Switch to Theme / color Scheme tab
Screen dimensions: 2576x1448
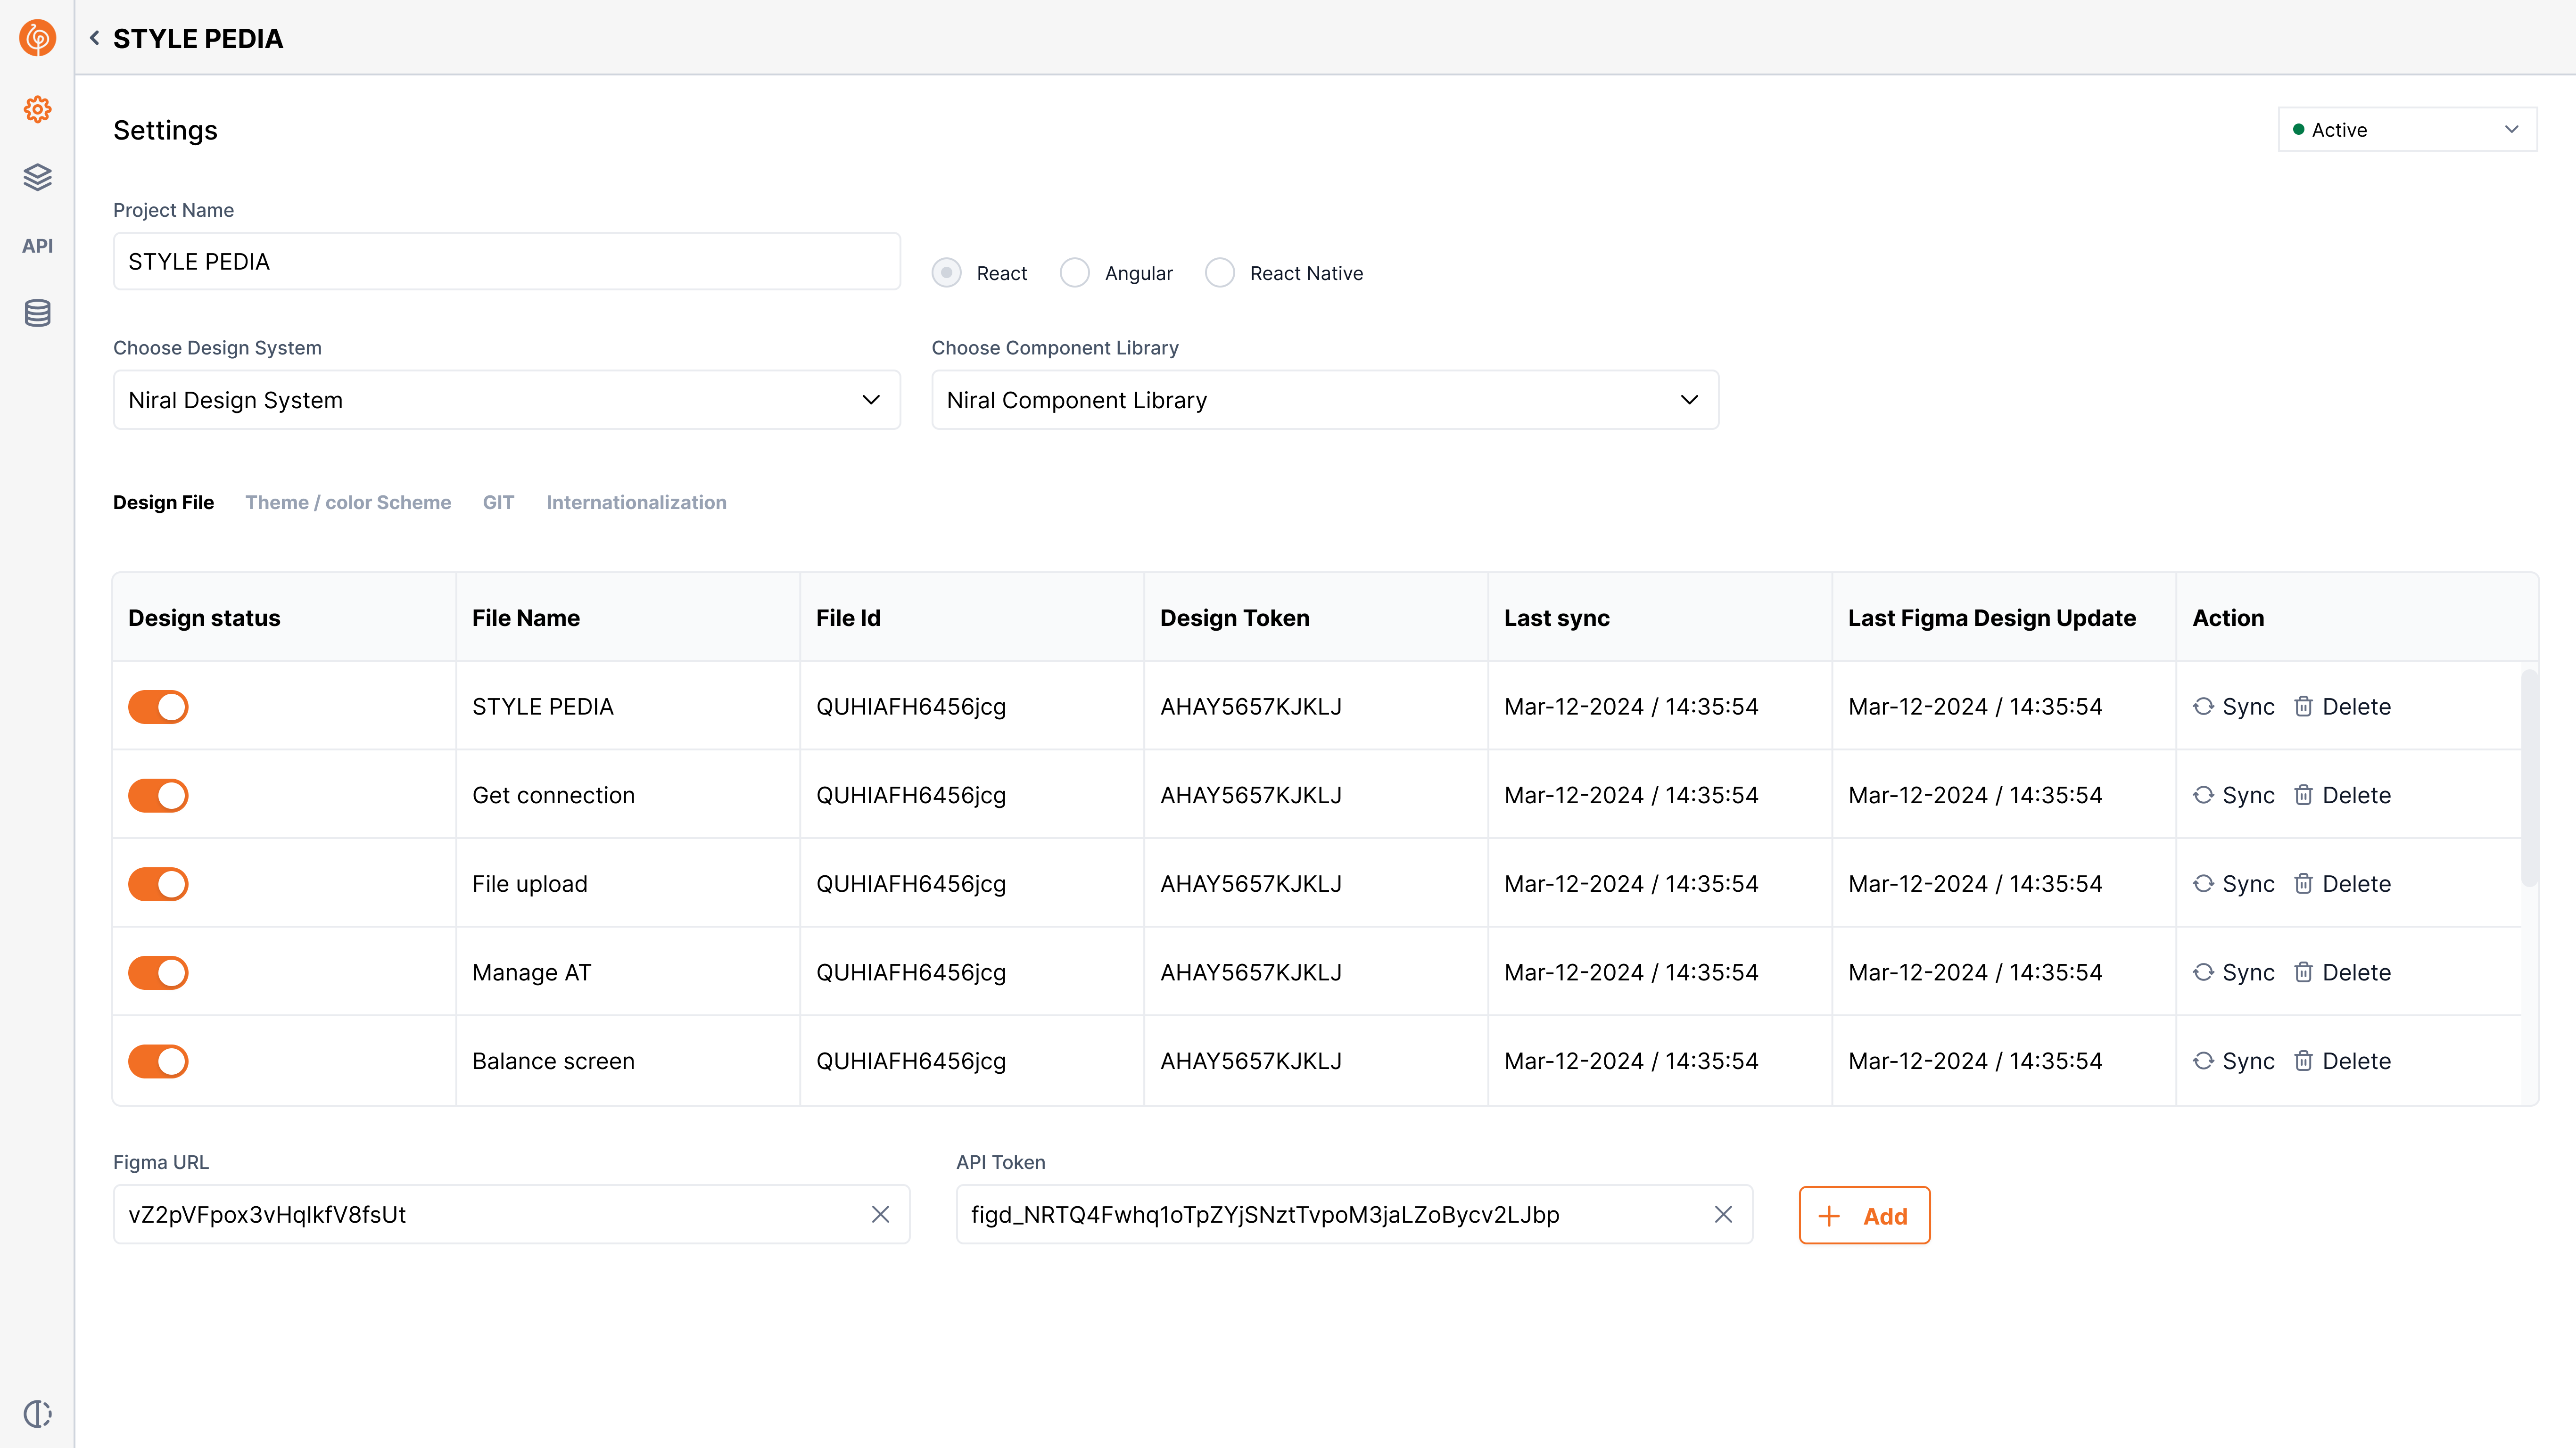(x=348, y=502)
